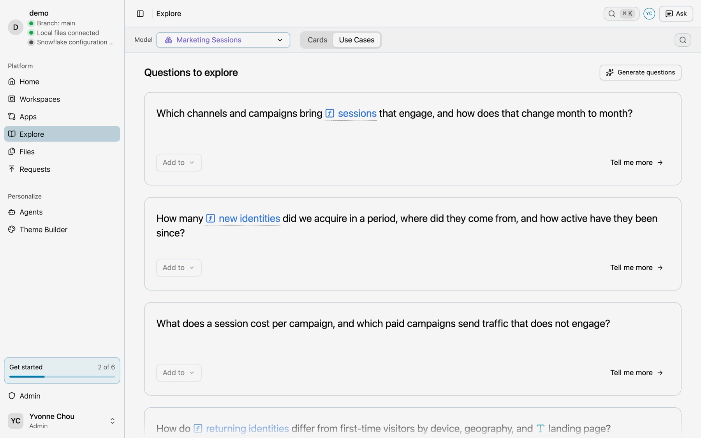Open the Command-K search box
Screen dimensions: 701x438
pyautogui.click(x=621, y=14)
